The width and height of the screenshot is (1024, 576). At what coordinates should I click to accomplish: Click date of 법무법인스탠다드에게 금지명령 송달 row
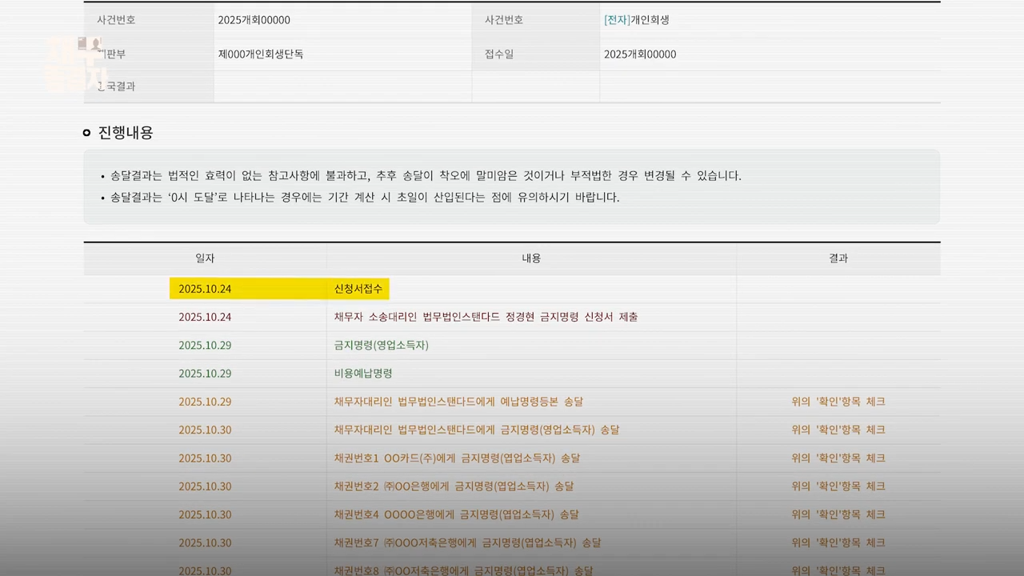click(x=205, y=430)
